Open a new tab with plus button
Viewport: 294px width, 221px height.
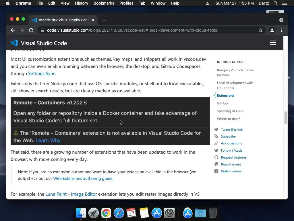click(x=104, y=20)
